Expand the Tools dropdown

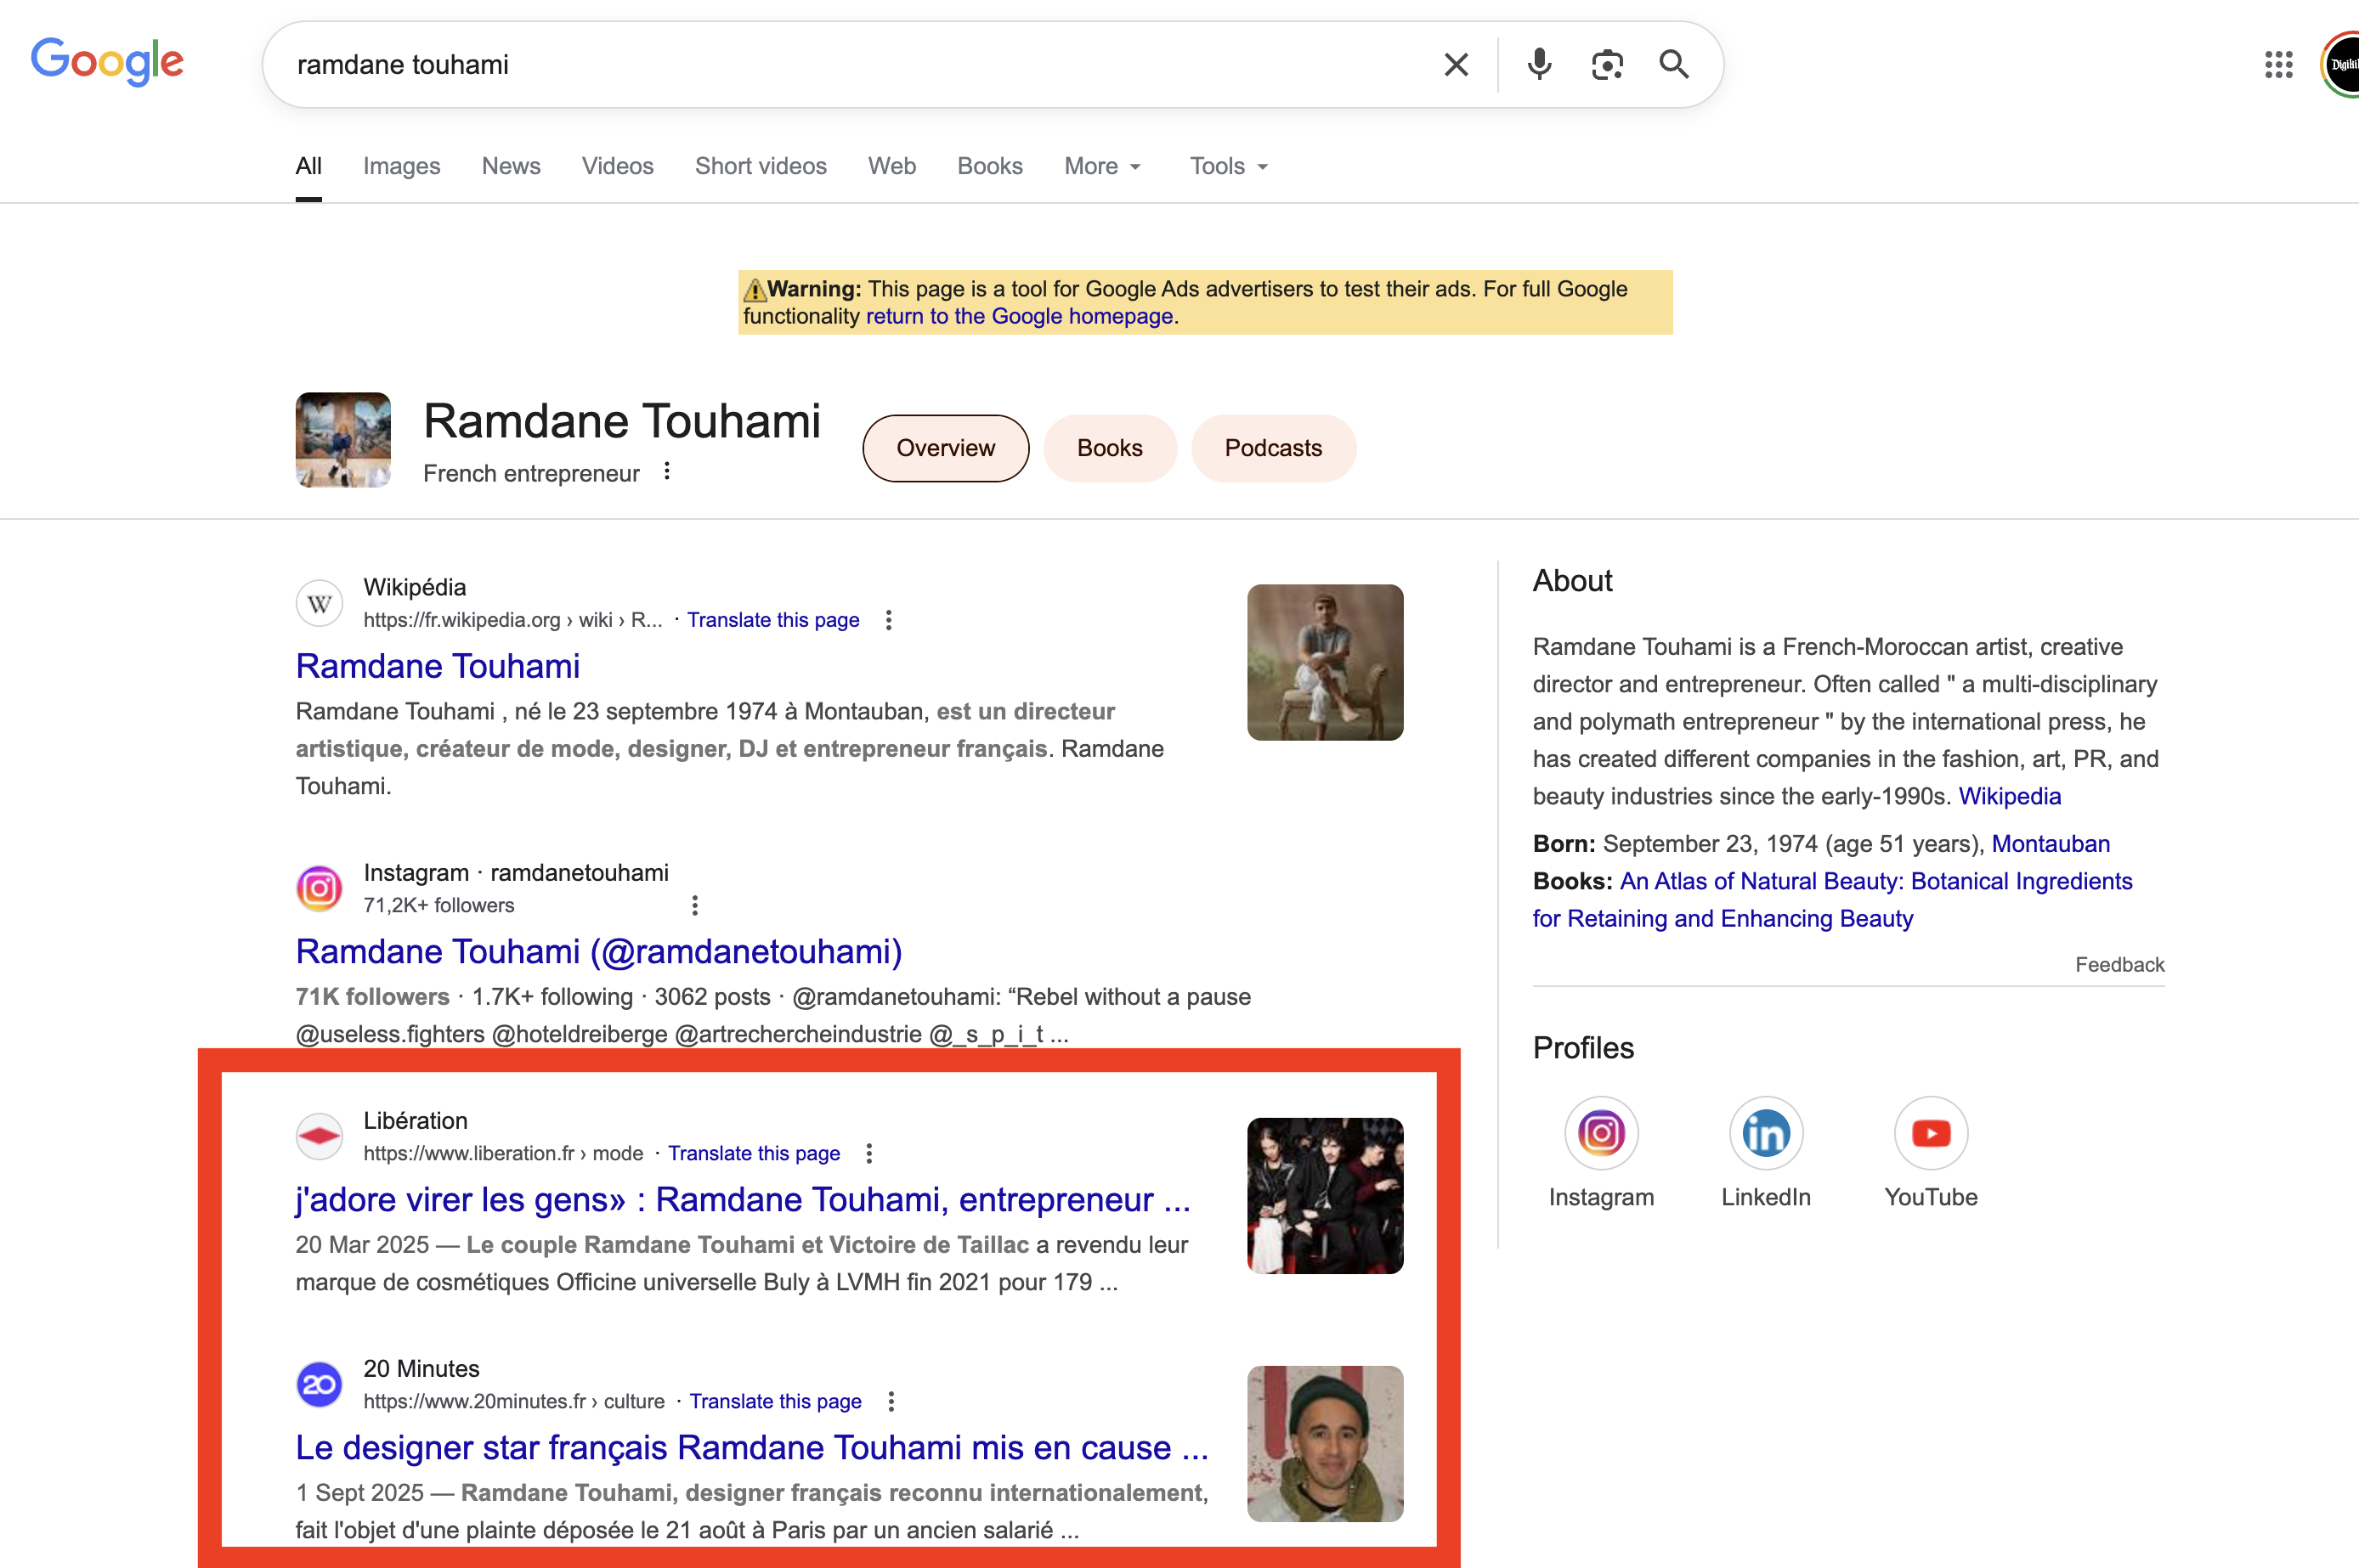tap(1229, 166)
